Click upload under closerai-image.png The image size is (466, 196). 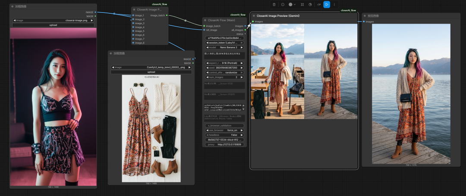pyautogui.click(x=53, y=25)
